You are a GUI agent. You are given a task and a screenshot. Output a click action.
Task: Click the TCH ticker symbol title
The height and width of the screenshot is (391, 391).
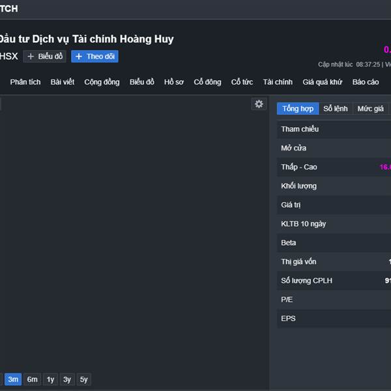[x=8, y=8]
